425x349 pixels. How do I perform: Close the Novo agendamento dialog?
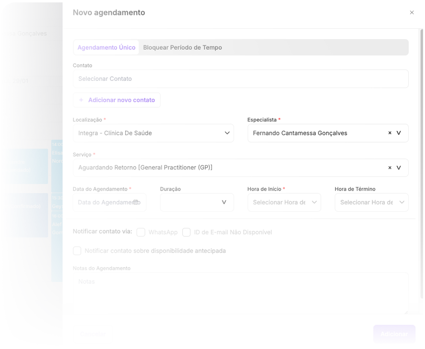click(x=412, y=13)
